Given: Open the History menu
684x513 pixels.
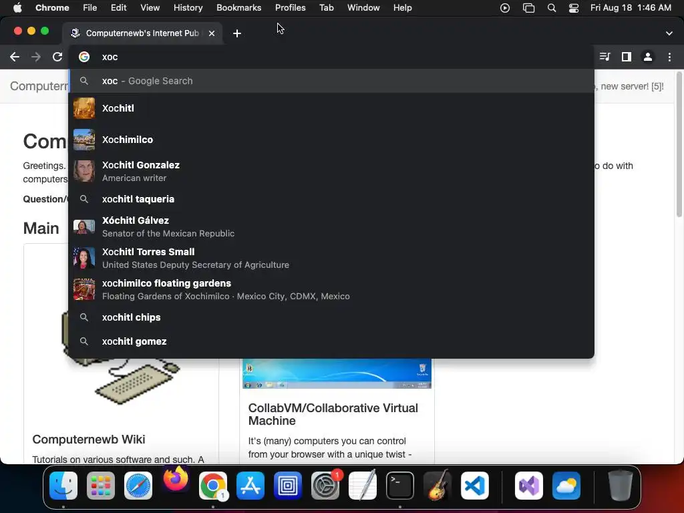Looking at the screenshot, I should tap(188, 8).
